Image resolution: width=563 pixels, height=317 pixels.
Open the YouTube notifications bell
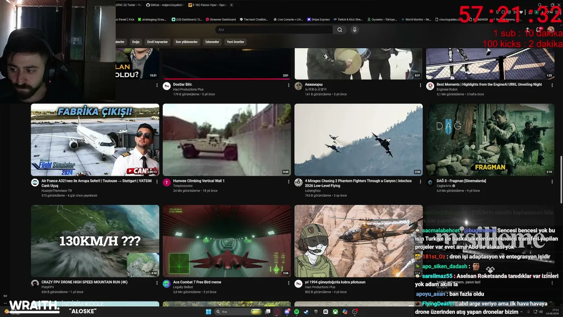(539, 30)
